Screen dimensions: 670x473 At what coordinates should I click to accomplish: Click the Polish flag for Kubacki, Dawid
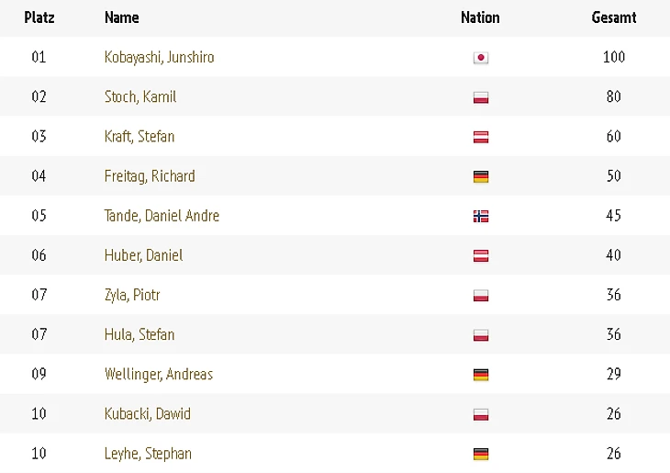pos(481,415)
